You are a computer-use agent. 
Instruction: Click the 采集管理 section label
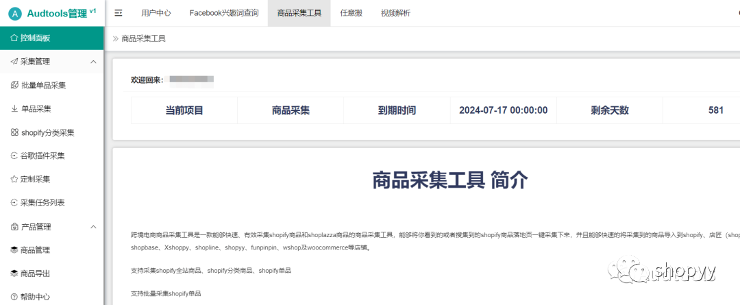tap(36, 62)
